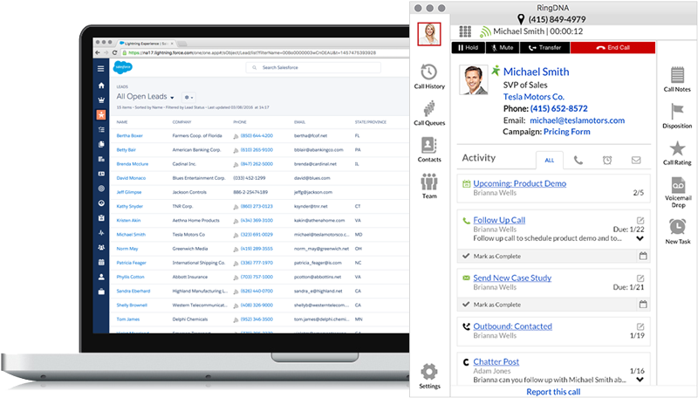Sort leads by NAME column header
The width and height of the screenshot is (698, 398).
click(x=122, y=122)
